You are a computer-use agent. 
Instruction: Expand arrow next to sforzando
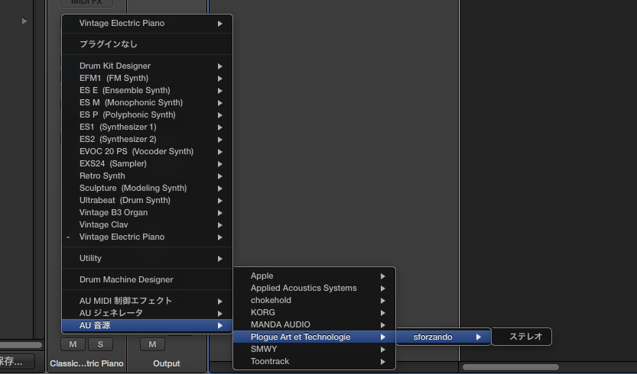pos(479,337)
